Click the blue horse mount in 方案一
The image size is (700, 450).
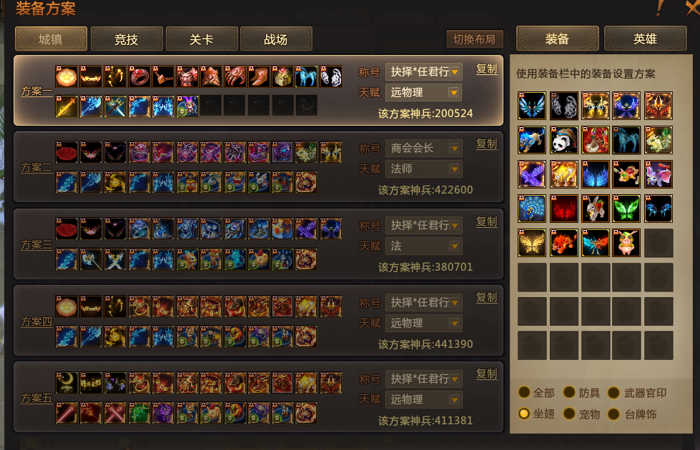[x=306, y=76]
